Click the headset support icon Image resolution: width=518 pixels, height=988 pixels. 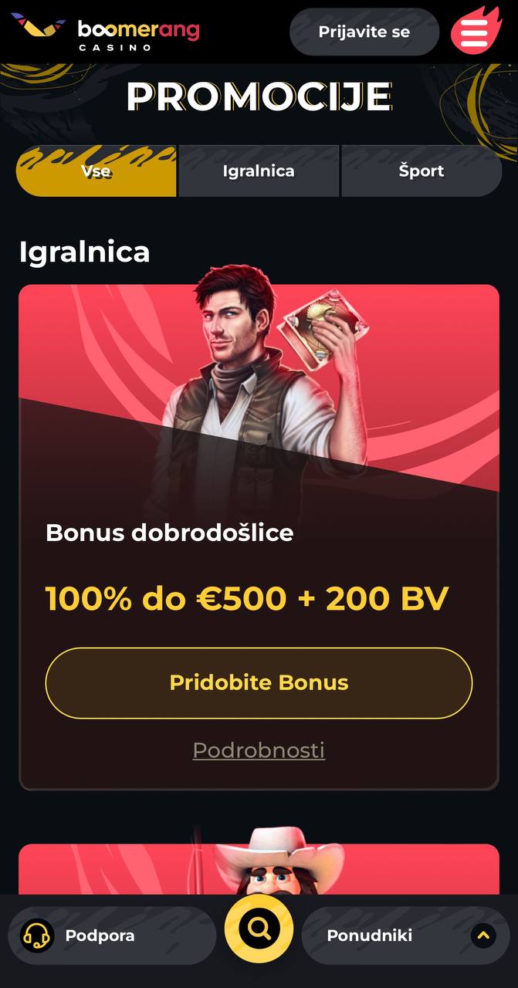(x=36, y=936)
